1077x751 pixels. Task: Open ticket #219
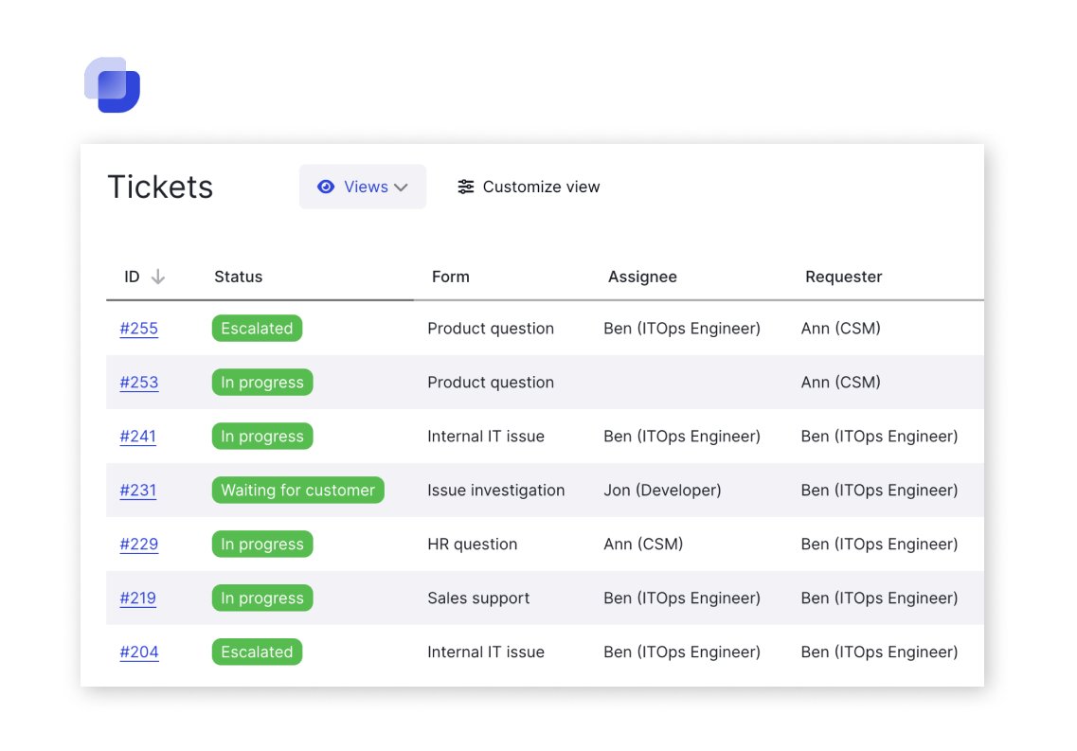(138, 599)
